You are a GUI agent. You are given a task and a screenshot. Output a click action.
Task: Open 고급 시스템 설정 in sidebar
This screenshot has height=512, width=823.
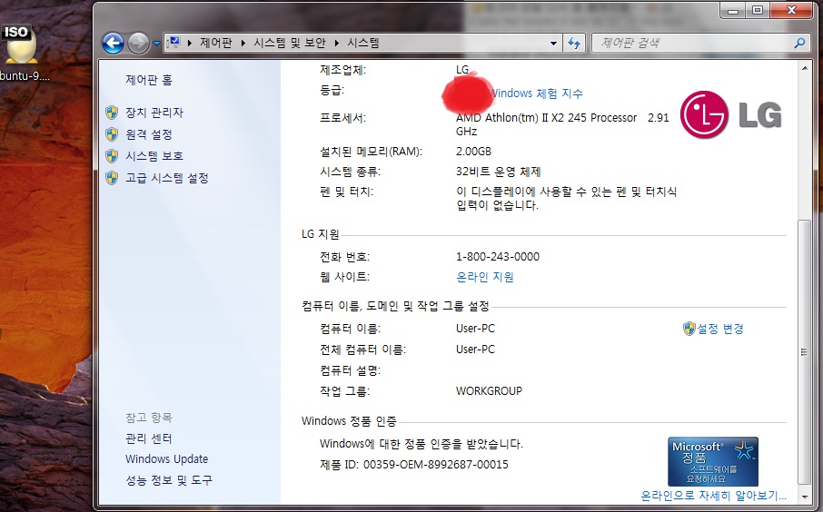click(166, 178)
